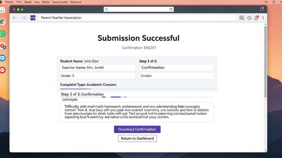Image resolution: width=282 pixels, height=158 pixels.
Task: Click Return to Dashboard
Action: point(137,138)
